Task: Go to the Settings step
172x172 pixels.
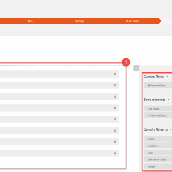Action: pyautogui.click(x=80, y=21)
